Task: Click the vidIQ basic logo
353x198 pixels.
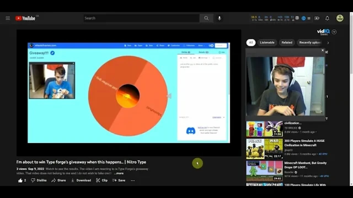Action: (324, 32)
